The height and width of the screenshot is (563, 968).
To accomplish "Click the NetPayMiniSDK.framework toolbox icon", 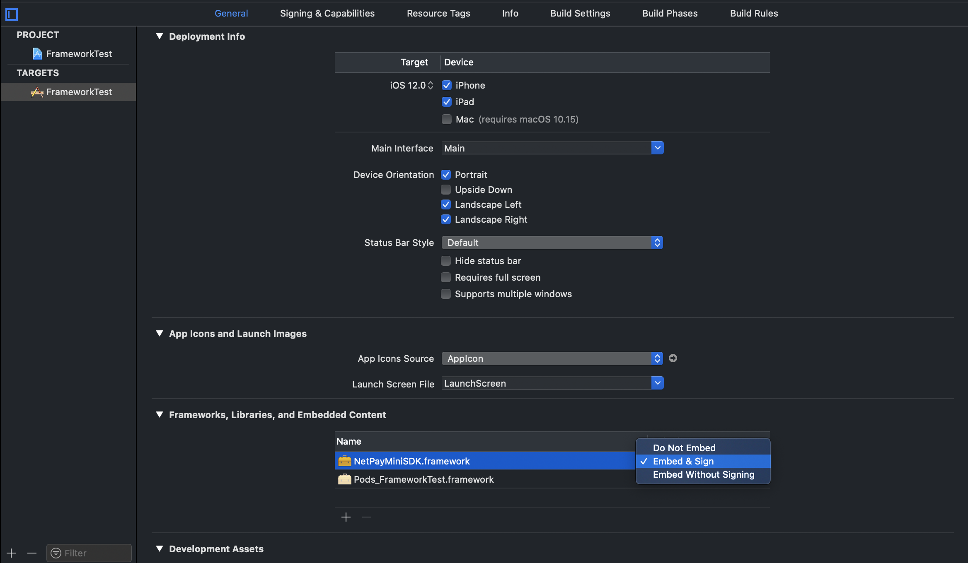I will (x=344, y=461).
